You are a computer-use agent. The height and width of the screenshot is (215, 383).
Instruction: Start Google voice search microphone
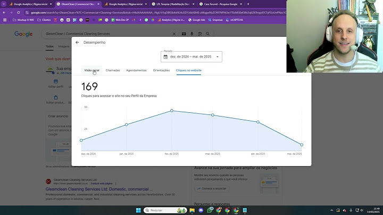pyautogui.click(x=191, y=34)
